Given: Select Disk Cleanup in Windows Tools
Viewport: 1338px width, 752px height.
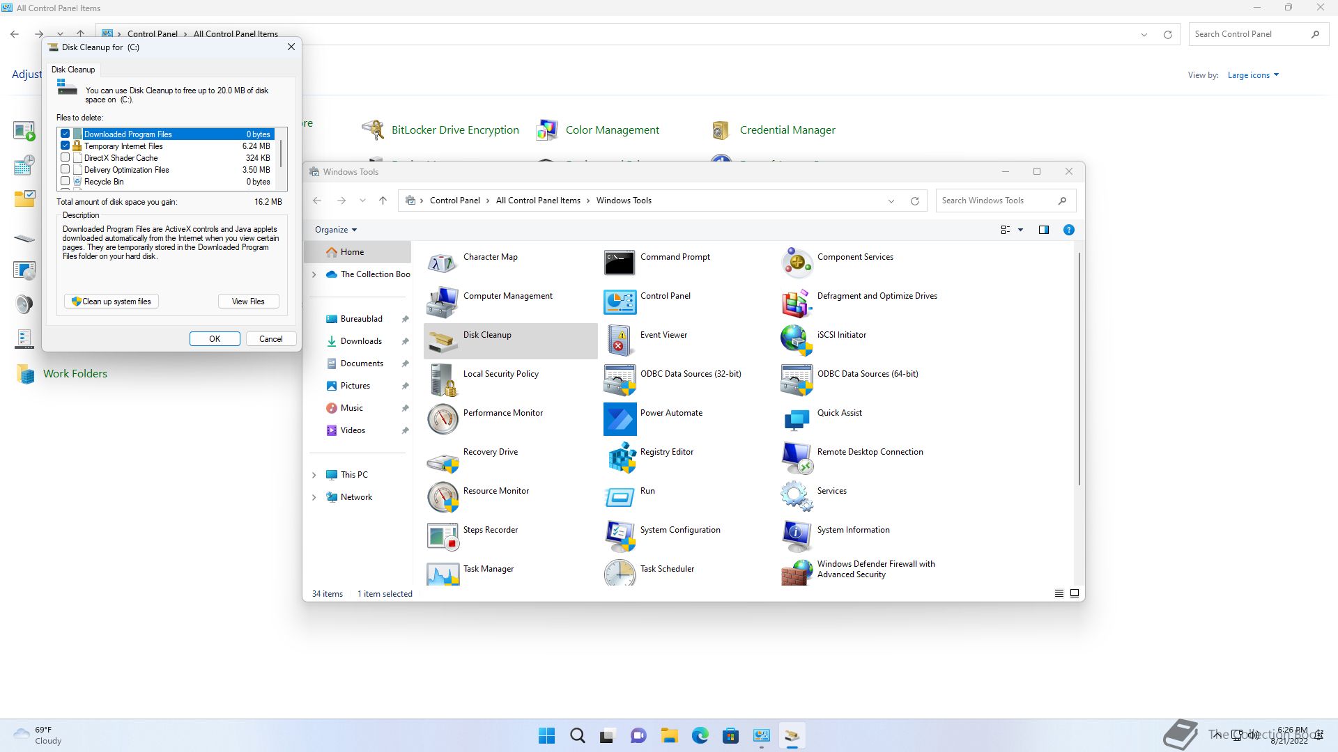Looking at the screenshot, I should click(x=511, y=341).
